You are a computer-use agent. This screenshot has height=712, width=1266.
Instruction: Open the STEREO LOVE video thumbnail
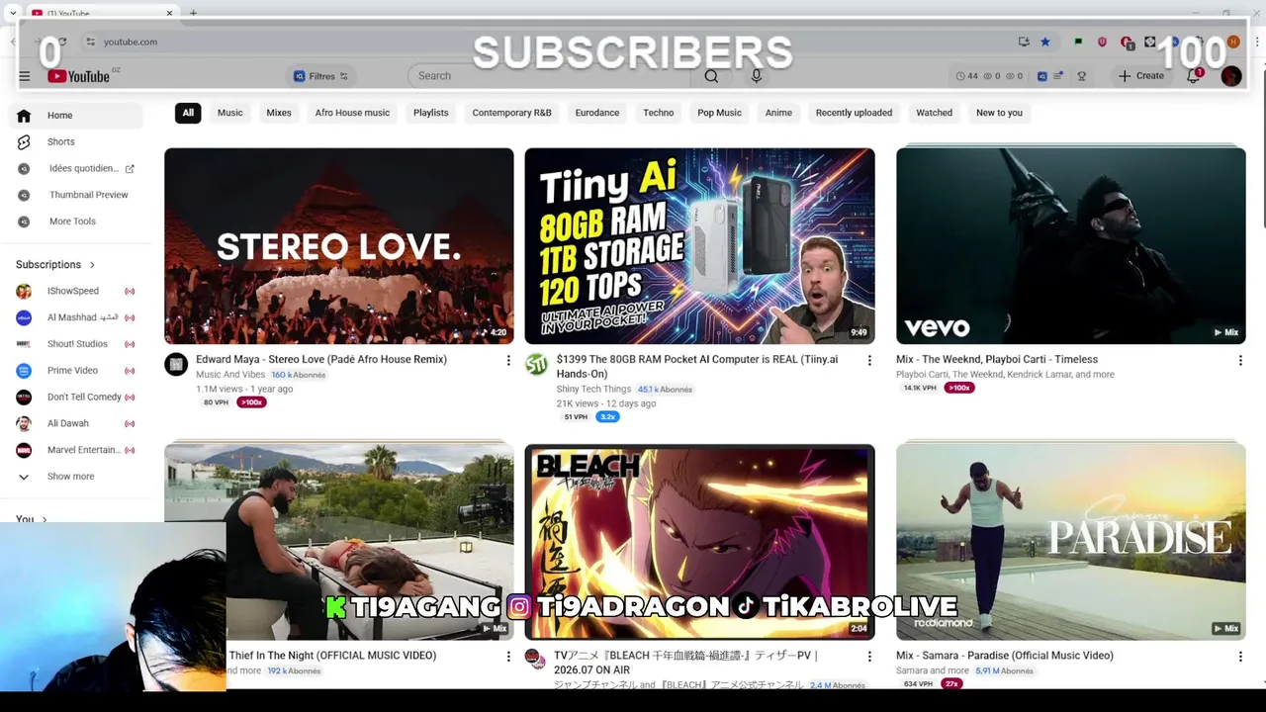tap(339, 246)
